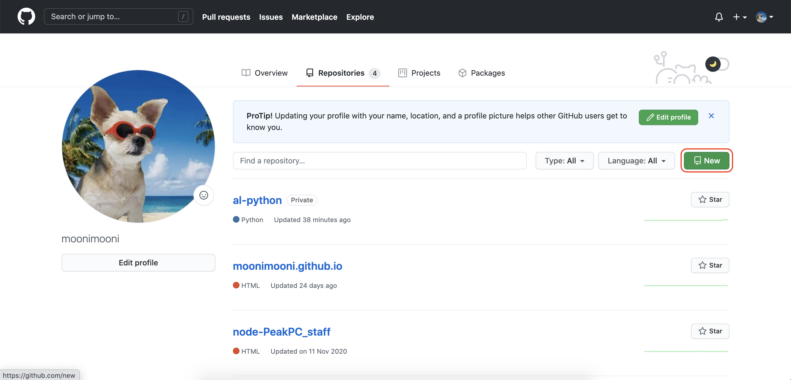Click the GitHub Octocat logo
The height and width of the screenshot is (380, 791).
pos(26,16)
